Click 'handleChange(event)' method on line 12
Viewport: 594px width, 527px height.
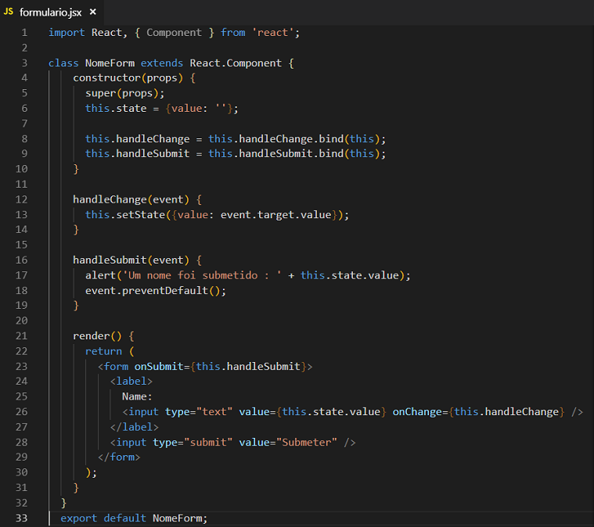[x=131, y=199]
